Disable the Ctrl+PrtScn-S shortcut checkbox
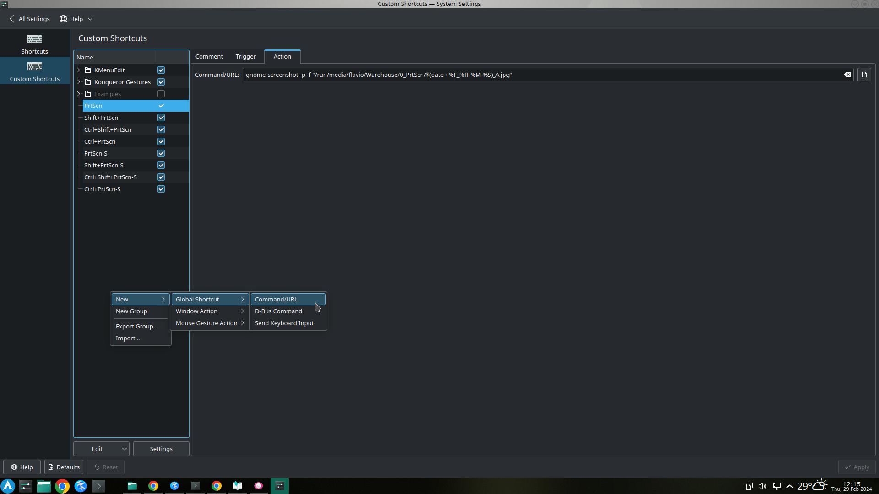This screenshot has height=494, width=879. [x=161, y=189]
